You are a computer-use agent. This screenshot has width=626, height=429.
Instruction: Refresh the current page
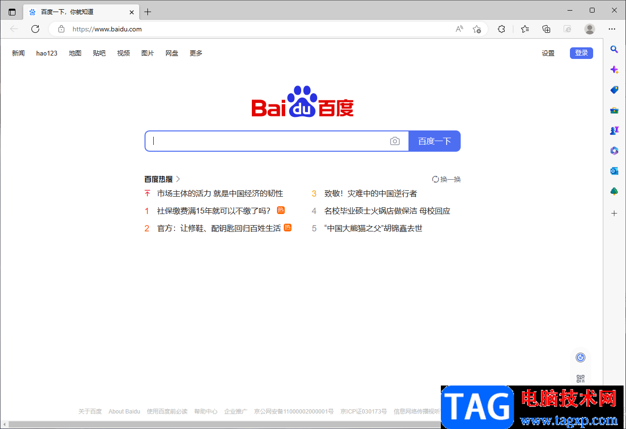point(35,29)
